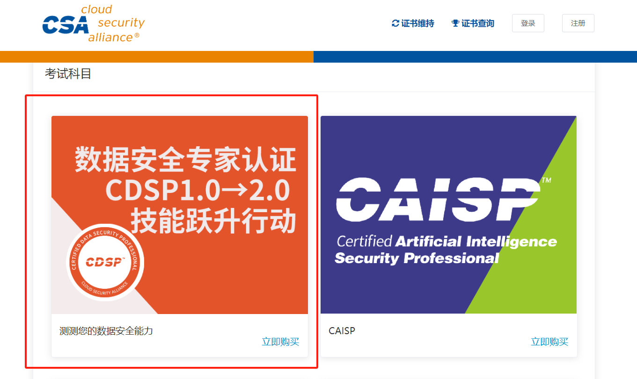Image resolution: width=637 pixels, height=379 pixels.
Task: Click the blue header stripe
Action: click(475, 57)
